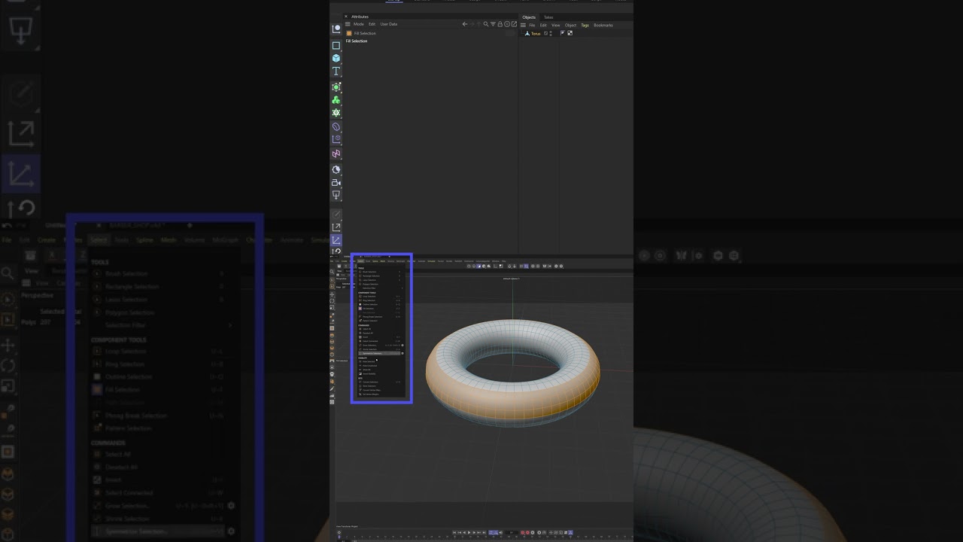Viewport: 963px width, 542px height.
Task: Add a purple oval Field object
Action: [336, 127]
